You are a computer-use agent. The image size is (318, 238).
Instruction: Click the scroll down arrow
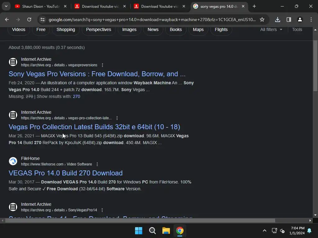pos(315,215)
